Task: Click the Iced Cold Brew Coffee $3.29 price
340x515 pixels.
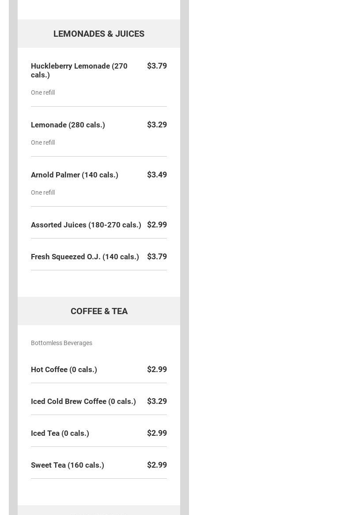Action: tap(157, 401)
